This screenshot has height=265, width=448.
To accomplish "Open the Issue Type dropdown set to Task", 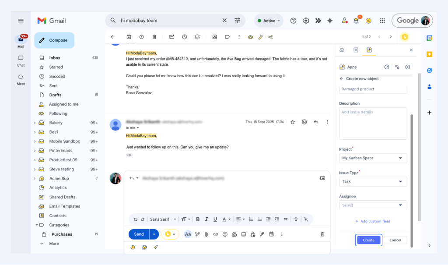I will (373, 181).
